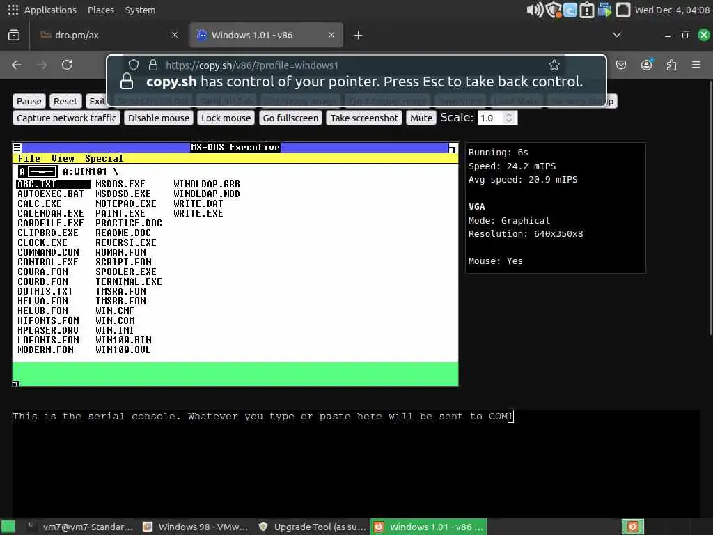Open the Firefox View icon in the tab bar
This screenshot has height=535, width=713.
point(14,35)
